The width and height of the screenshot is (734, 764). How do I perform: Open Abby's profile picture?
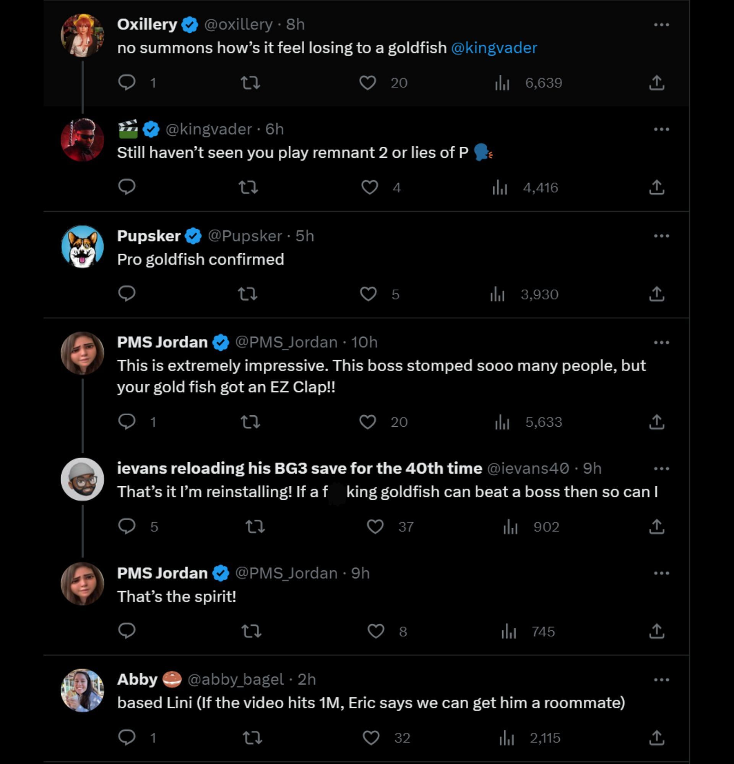pyautogui.click(x=82, y=690)
